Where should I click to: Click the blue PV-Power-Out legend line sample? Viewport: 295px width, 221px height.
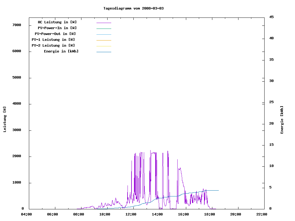coord(104,34)
